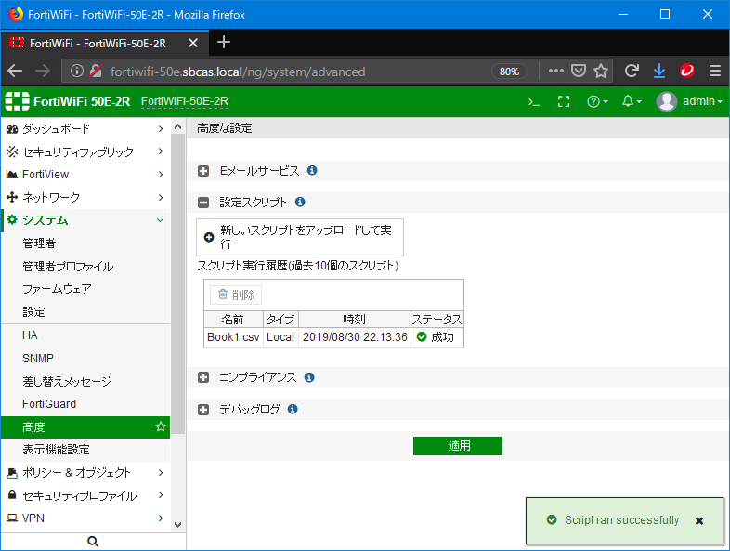
Task: Dismiss the Script ran successfully notification
Action: [699, 520]
